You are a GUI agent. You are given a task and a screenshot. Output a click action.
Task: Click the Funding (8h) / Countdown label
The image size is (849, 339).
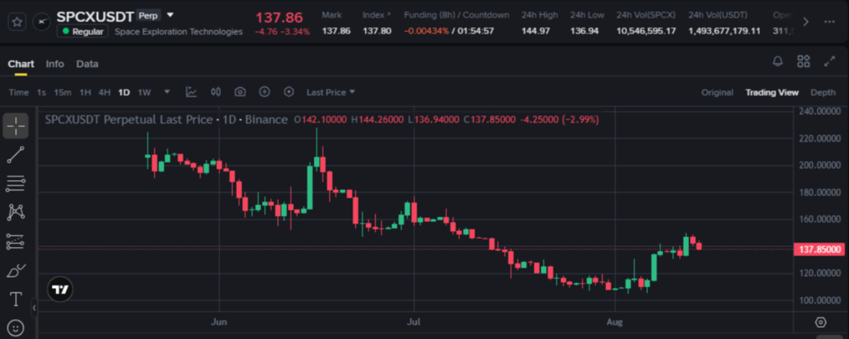(x=456, y=15)
